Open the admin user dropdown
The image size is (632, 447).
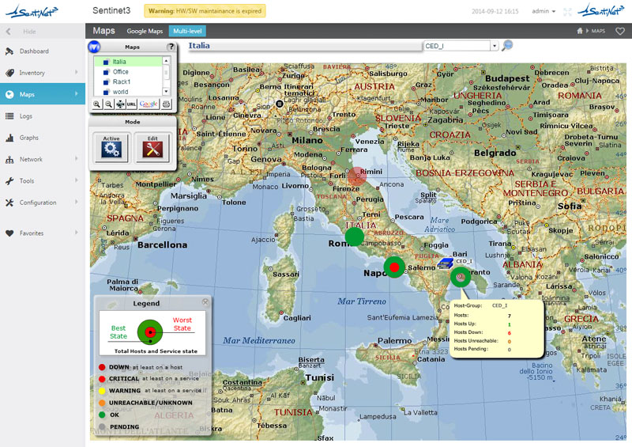pyautogui.click(x=544, y=11)
